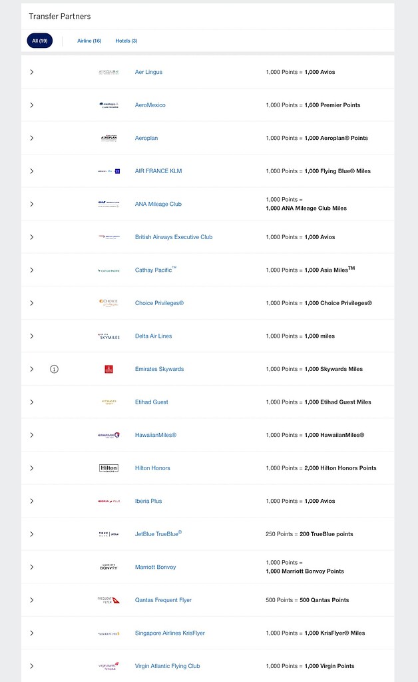This screenshot has height=682, width=418.
Task: Expand the AeroMexico partner details
Action: click(x=31, y=105)
